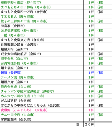Image resolution: width=112 pixels, height=127 pixels.
Task: Select the 1杯 count in ラーメン虎 row
Action: (x=91, y=77)
